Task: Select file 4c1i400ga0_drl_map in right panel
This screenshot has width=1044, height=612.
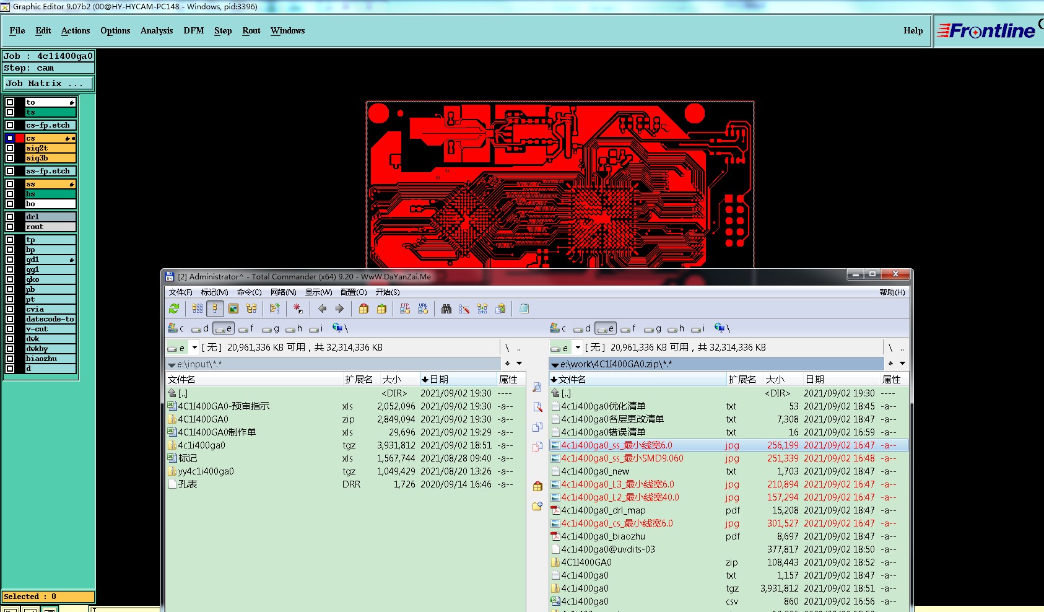Action: tap(603, 510)
